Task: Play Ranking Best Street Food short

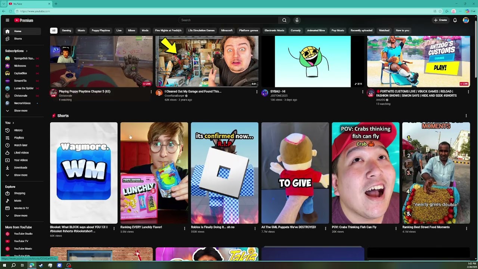Action: 436,173
